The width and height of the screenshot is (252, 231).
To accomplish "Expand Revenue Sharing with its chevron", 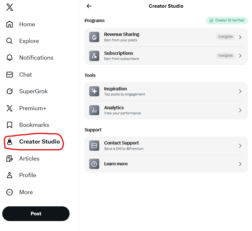I will point(240,37).
